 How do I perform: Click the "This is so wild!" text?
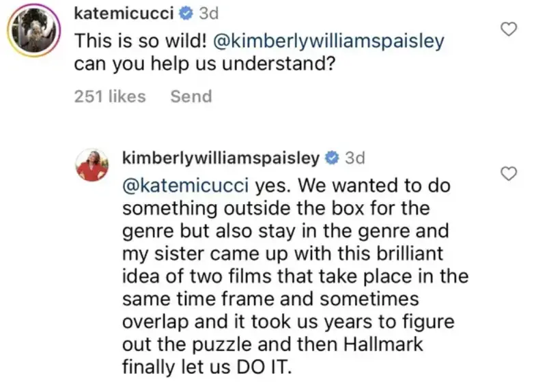(x=140, y=41)
